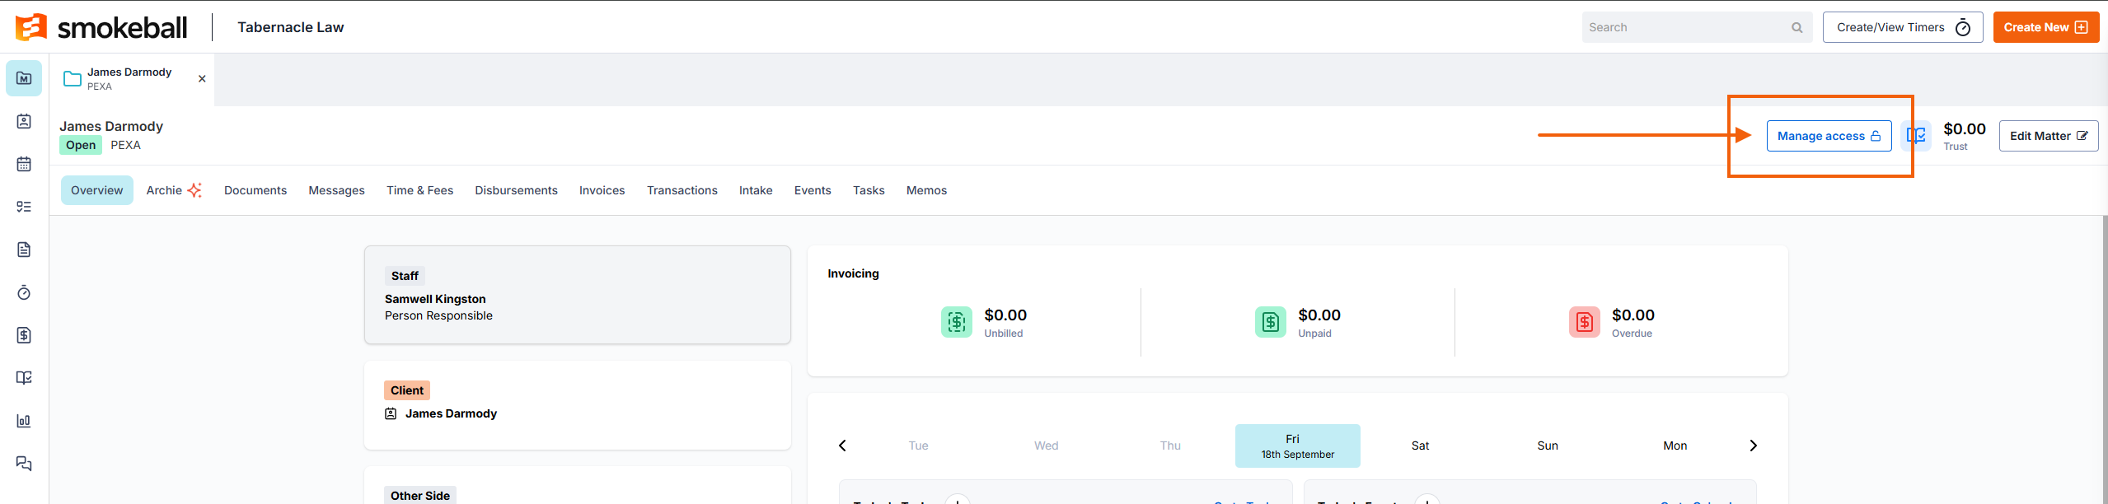The height and width of the screenshot is (504, 2108).
Task: Open the Invoices tab
Action: [602, 190]
